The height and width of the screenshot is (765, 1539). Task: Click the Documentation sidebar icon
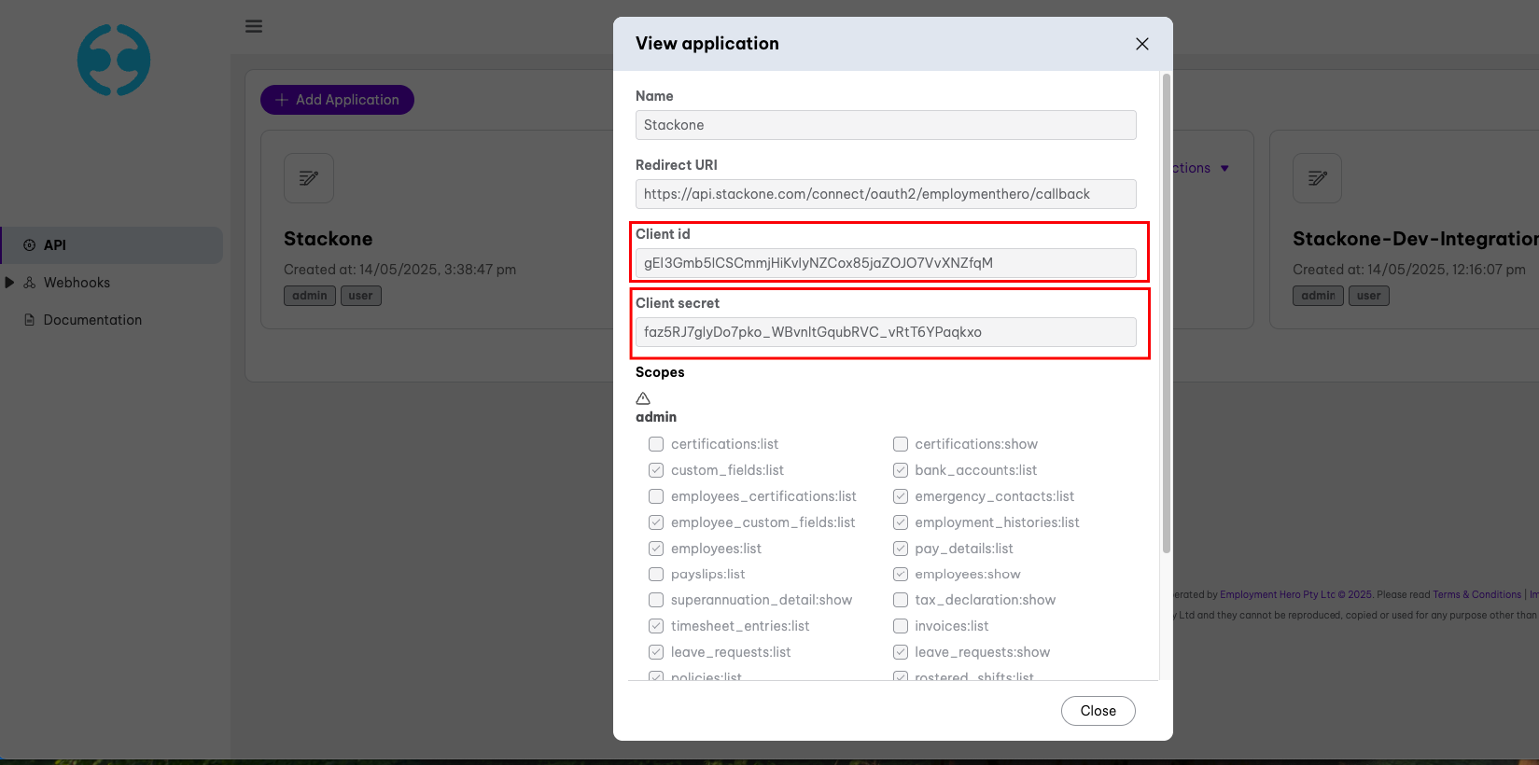[30, 320]
